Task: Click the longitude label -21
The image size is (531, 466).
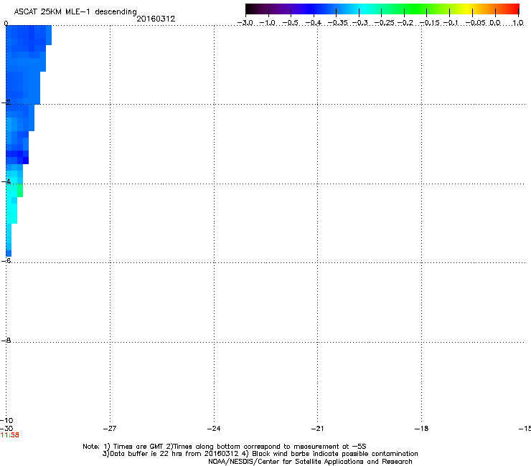Action: (x=317, y=429)
